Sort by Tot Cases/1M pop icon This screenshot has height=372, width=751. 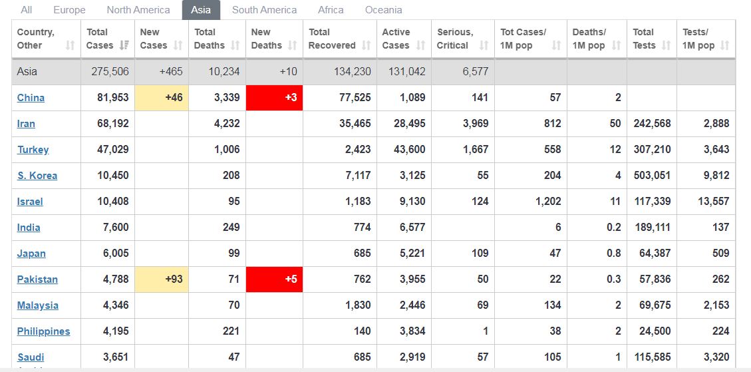(x=556, y=45)
